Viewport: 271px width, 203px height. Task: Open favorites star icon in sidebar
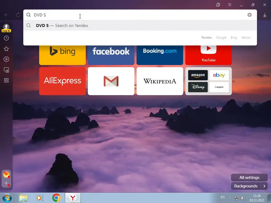6,49
